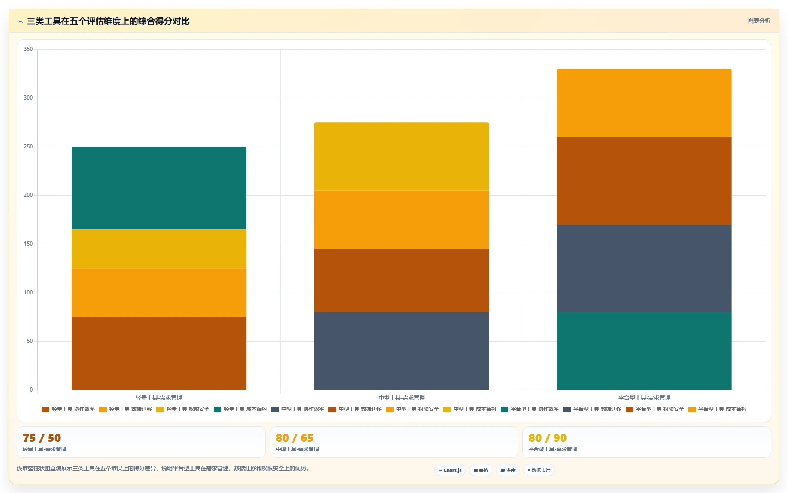Click the orange segment of the 轻量工具 bar
The height and width of the screenshot is (493, 788).
(159, 293)
